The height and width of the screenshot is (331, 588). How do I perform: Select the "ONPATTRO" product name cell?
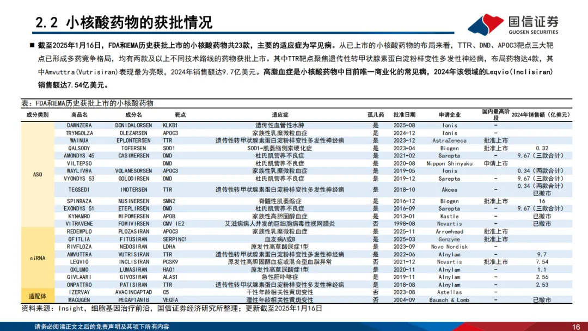(x=79, y=285)
